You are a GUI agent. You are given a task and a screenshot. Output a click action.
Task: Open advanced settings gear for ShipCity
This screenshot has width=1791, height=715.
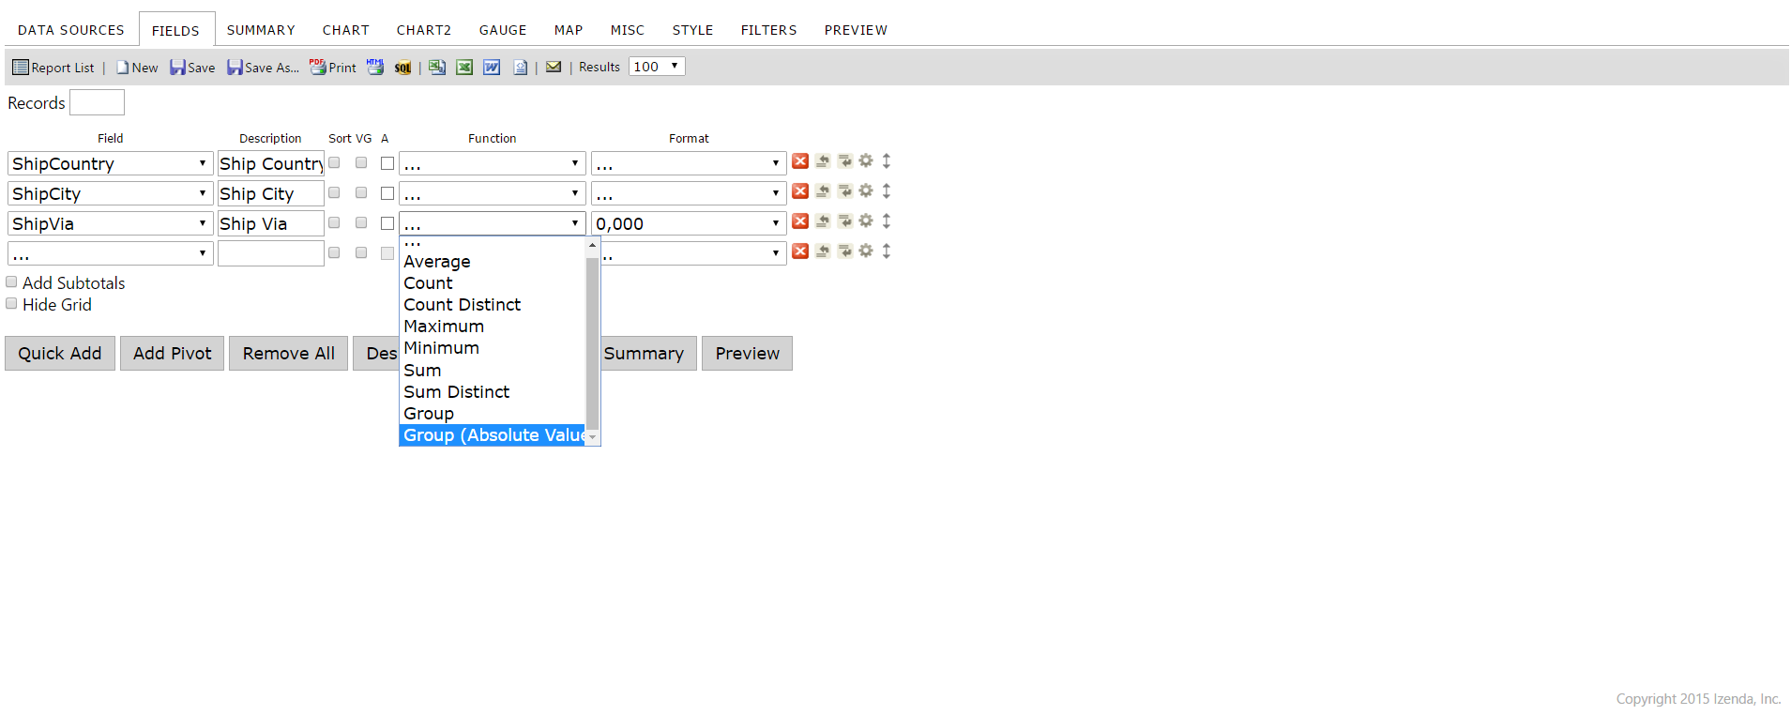coord(866,191)
